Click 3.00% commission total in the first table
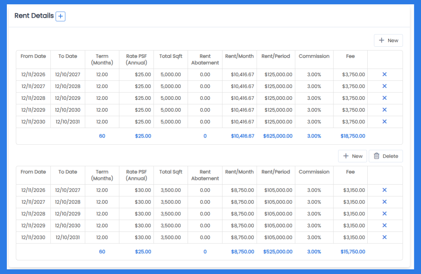Viewport: 421px width, 274px height. pos(314,136)
